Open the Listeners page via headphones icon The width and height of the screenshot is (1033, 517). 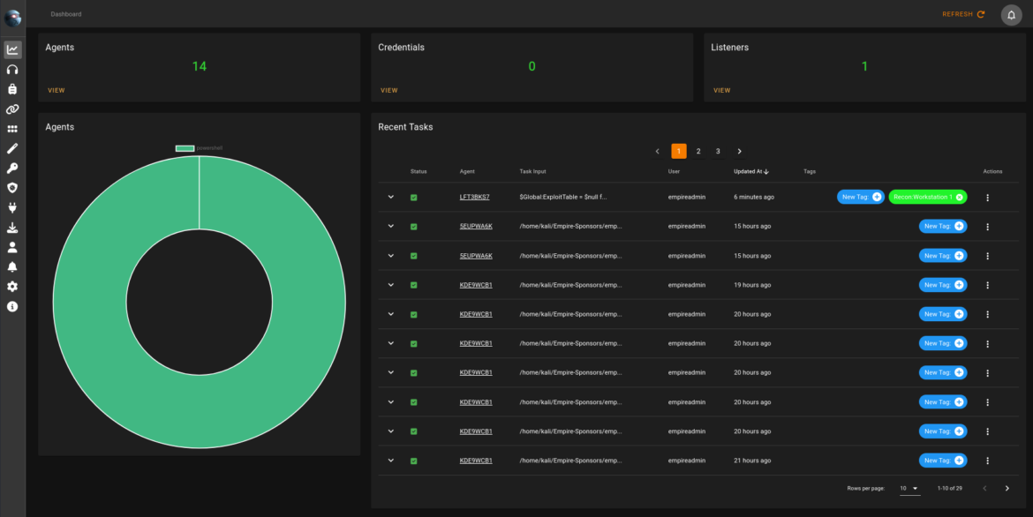coord(12,69)
